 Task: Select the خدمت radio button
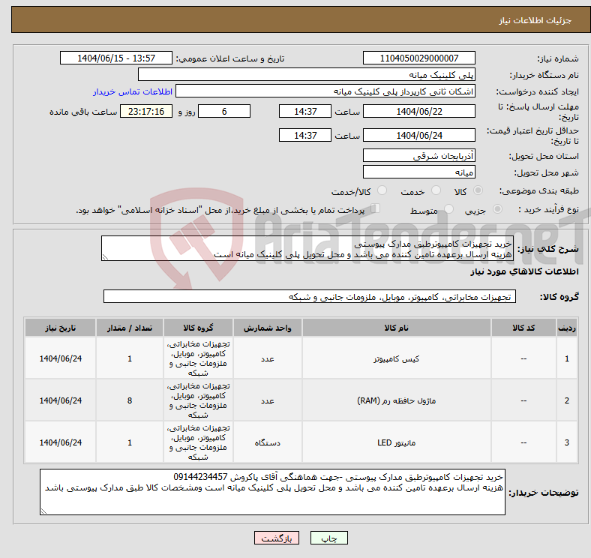coord(436,190)
